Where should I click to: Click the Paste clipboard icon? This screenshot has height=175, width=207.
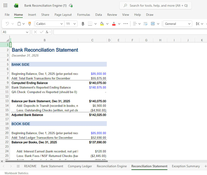tap(19, 24)
